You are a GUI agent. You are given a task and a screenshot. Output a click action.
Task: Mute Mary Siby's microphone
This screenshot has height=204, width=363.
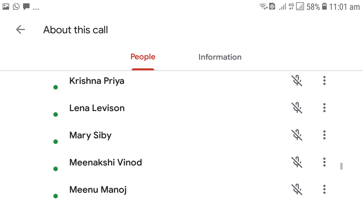point(297,135)
